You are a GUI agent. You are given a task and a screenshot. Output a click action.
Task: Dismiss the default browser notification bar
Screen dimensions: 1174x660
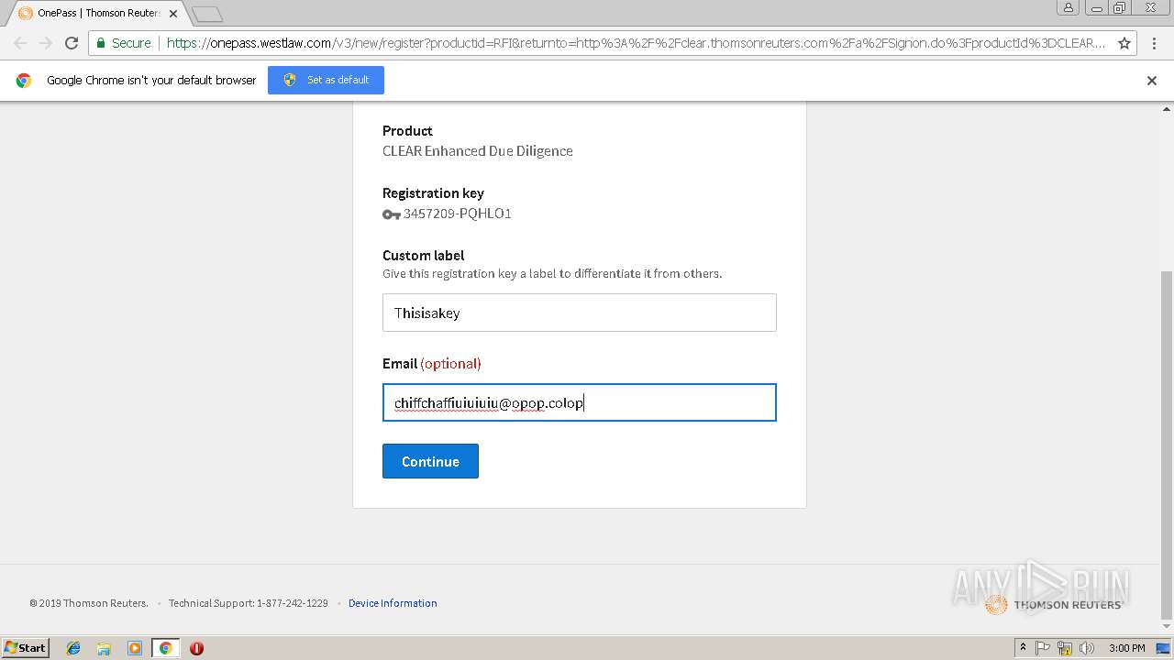pos(1152,81)
